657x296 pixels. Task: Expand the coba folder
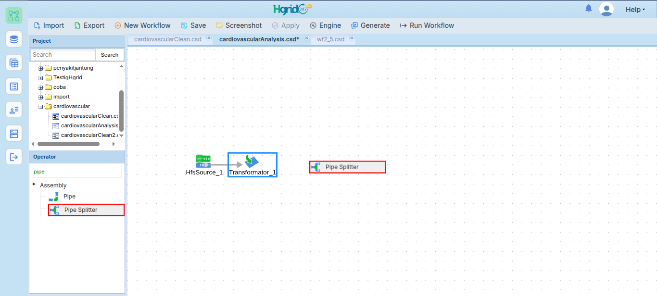pos(41,87)
